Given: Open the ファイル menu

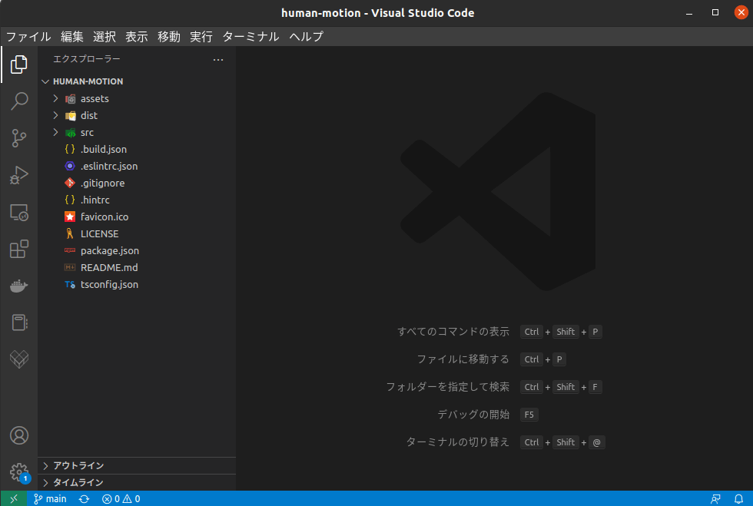Looking at the screenshot, I should point(28,37).
